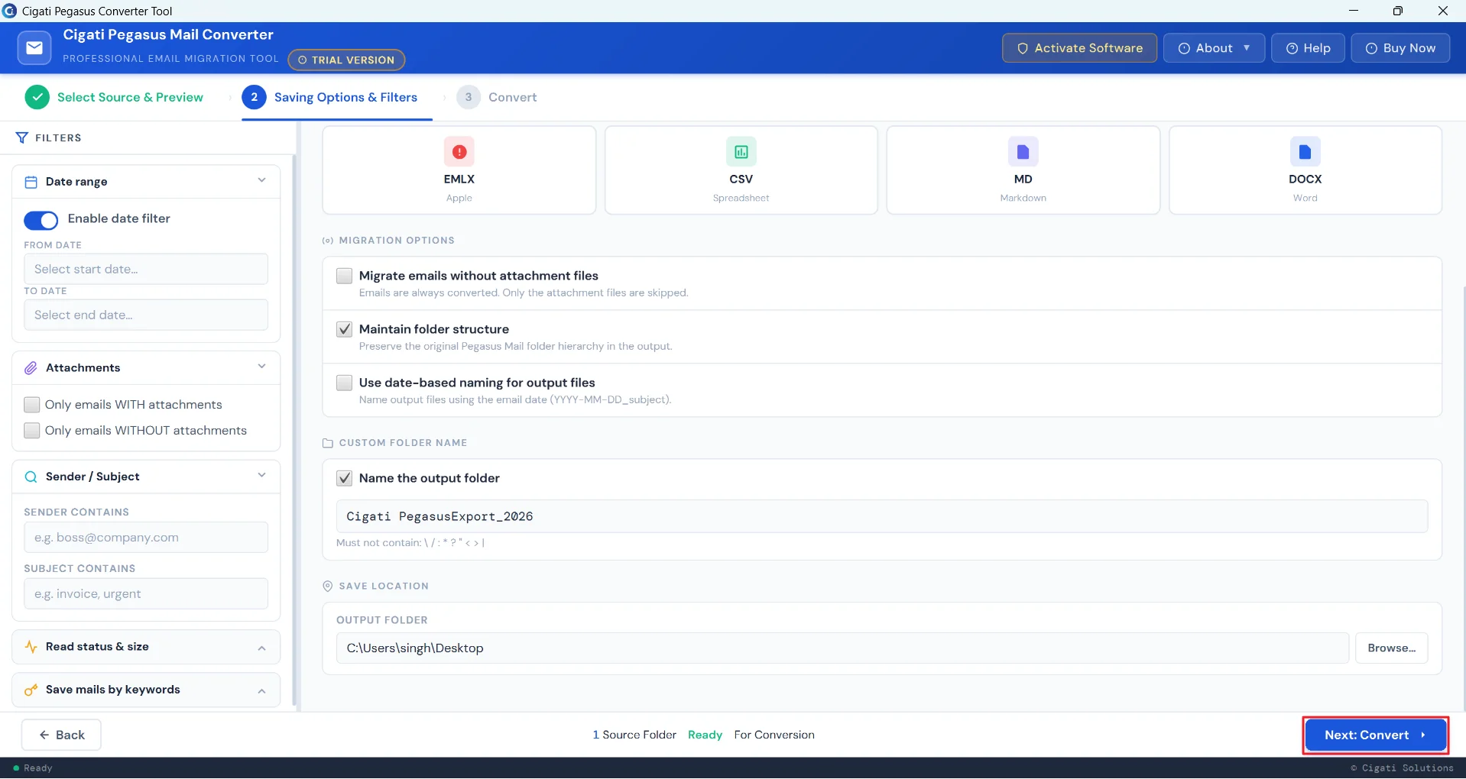Click the Back button
This screenshot has width=1466, height=779.
(x=61, y=735)
